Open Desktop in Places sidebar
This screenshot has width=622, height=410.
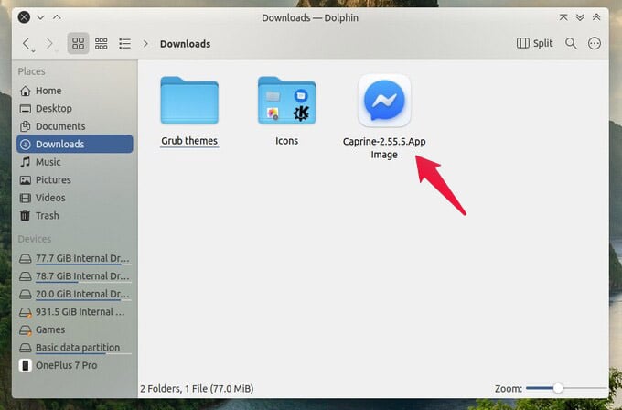[75, 108]
